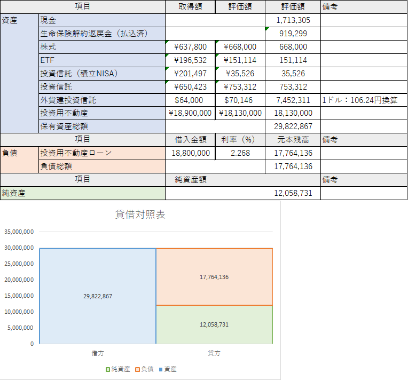Click the green 純資産 bar segment
The height and width of the screenshot is (381, 408).
[214, 324]
